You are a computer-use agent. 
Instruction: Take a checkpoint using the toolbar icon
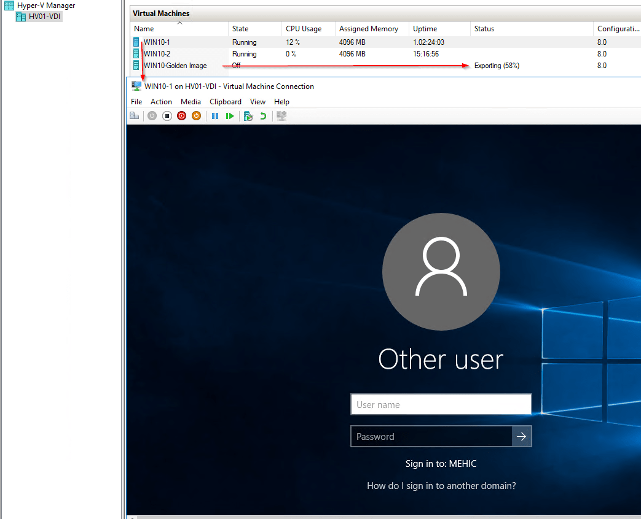pyautogui.click(x=248, y=115)
